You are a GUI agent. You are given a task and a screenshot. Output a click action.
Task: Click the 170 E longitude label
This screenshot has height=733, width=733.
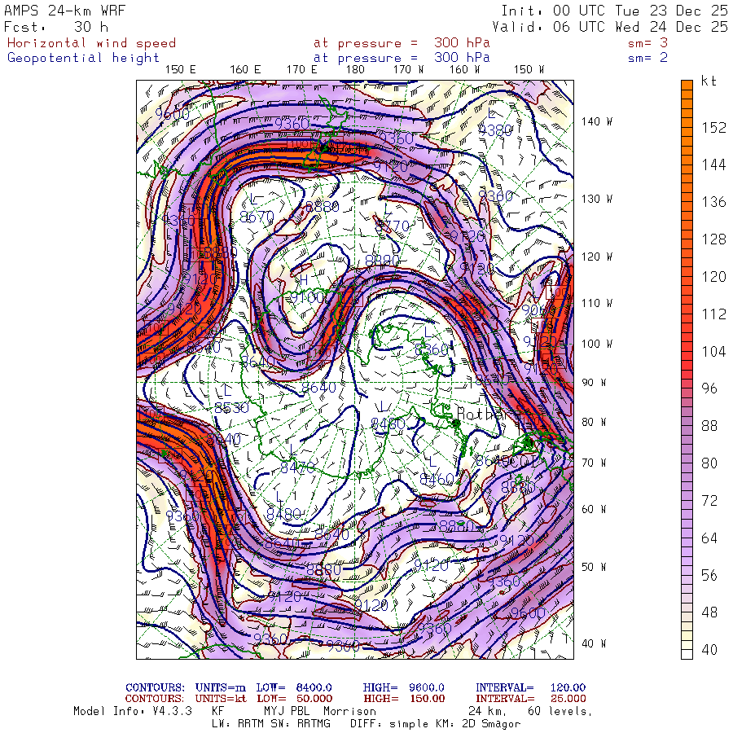[x=301, y=70]
